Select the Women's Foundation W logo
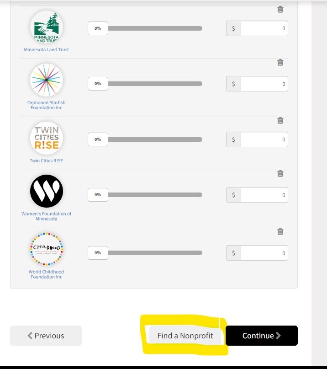This screenshot has width=327, height=369. pos(47,191)
